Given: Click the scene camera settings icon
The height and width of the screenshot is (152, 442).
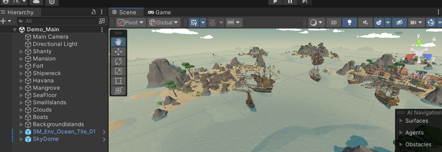Looking at the screenshot, I should coord(413,22).
